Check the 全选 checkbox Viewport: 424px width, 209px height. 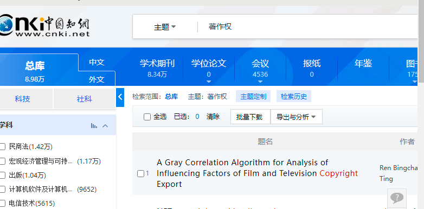[x=147, y=117]
